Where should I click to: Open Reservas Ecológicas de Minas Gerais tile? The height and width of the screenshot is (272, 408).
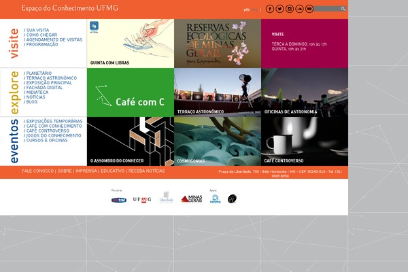218,44
